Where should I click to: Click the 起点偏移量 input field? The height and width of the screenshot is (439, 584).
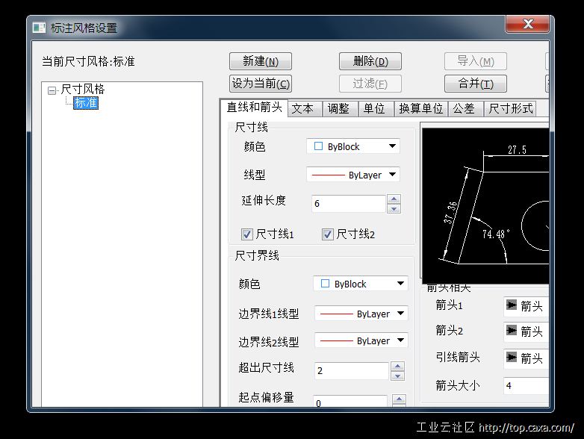tap(350, 402)
